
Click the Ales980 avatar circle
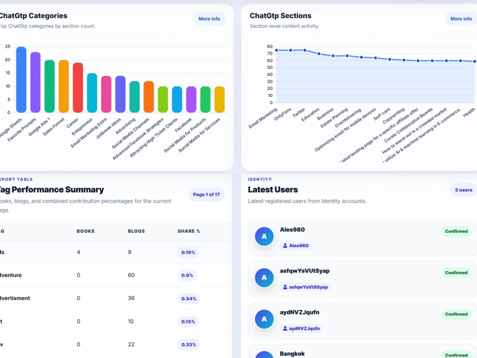(264, 236)
